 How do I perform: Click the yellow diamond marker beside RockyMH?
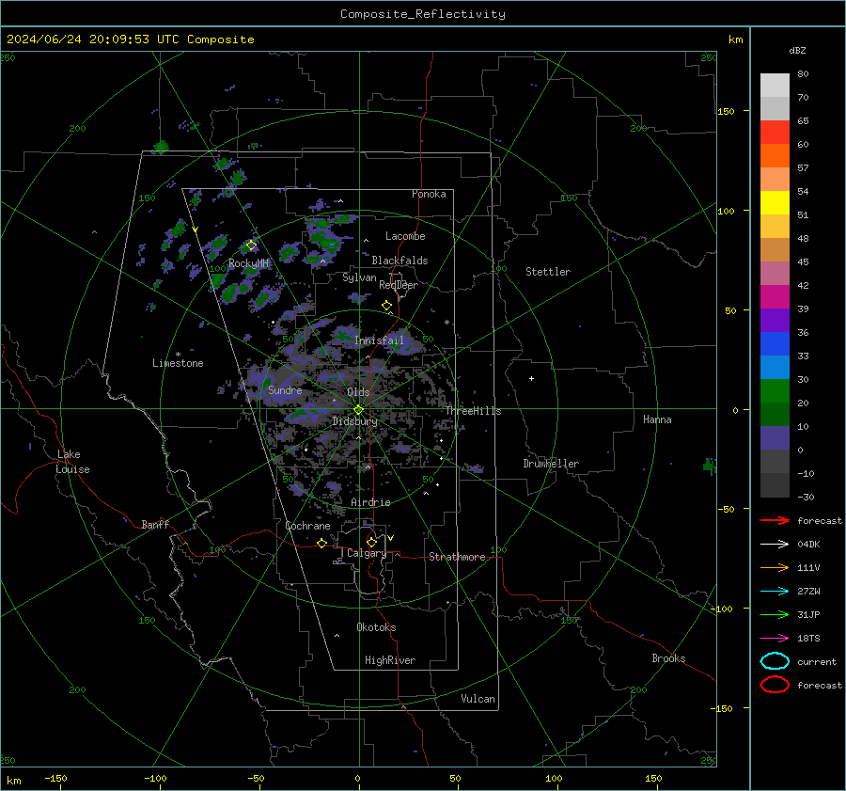pos(251,245)
